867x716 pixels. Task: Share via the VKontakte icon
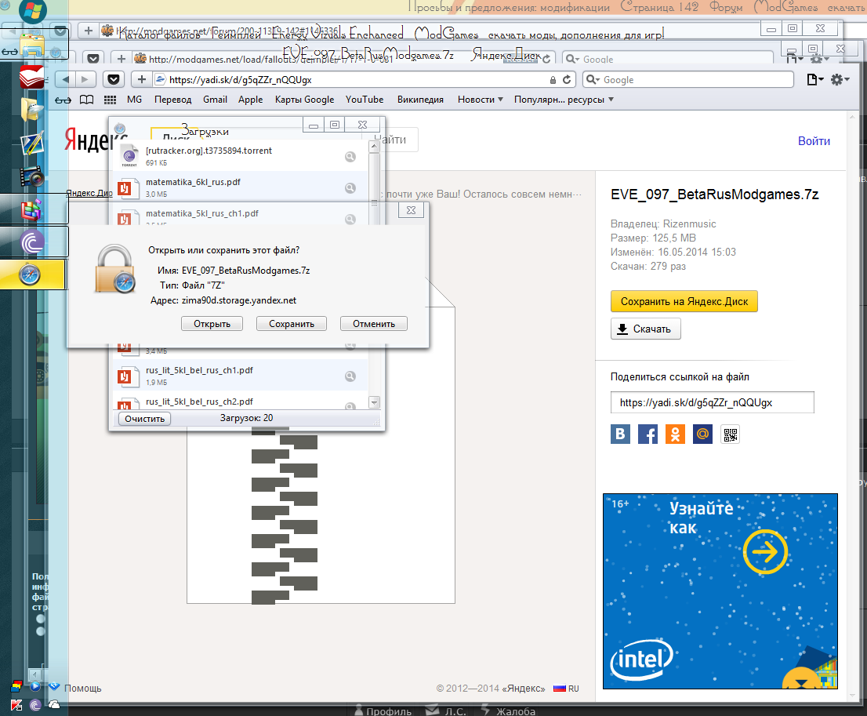click(x=620, y=434)
